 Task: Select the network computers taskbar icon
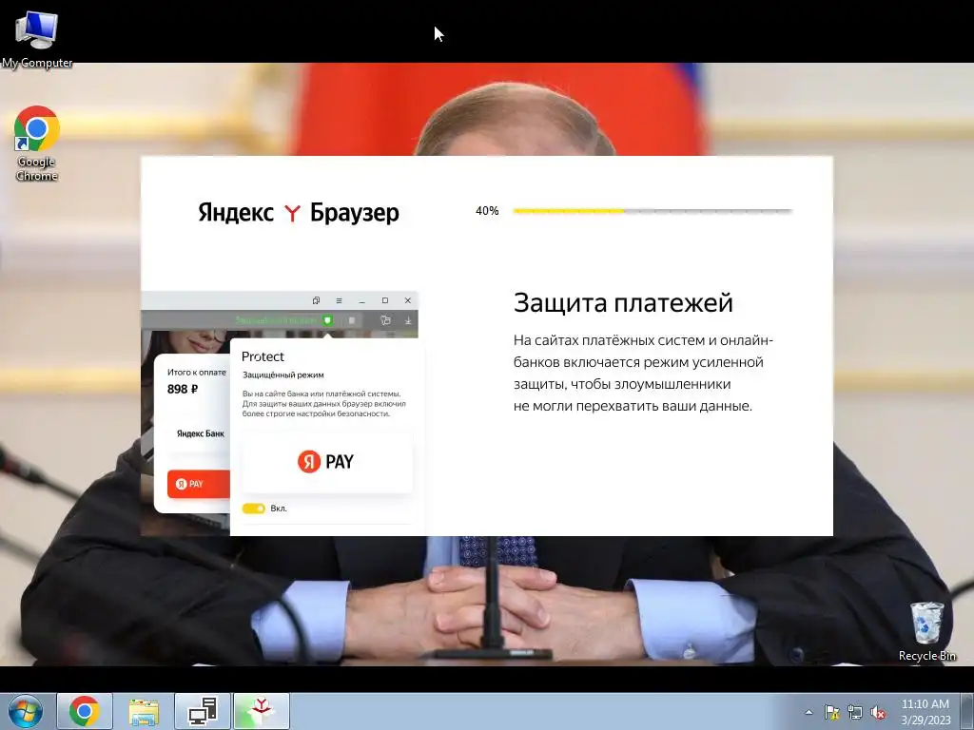pos(203,711)
